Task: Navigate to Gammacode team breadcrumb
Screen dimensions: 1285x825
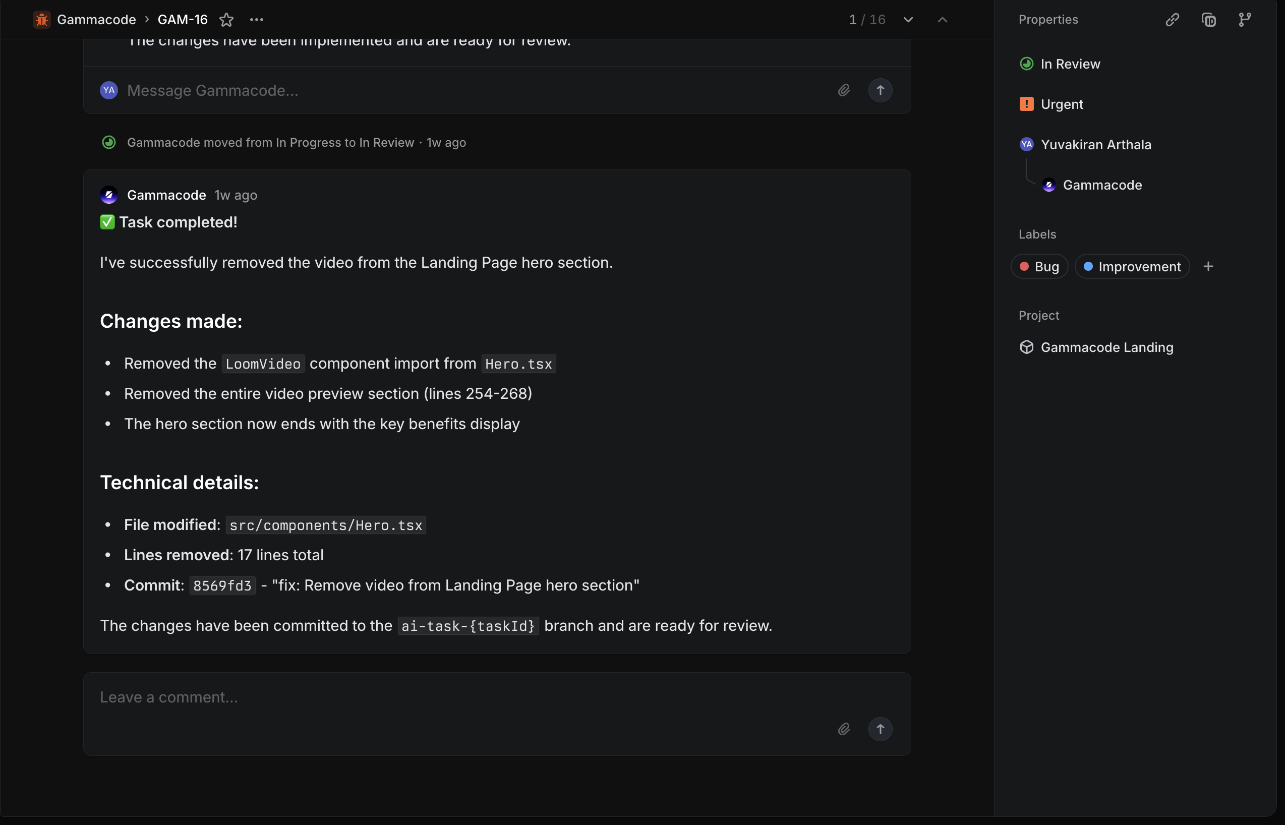Action: (96, 20)
